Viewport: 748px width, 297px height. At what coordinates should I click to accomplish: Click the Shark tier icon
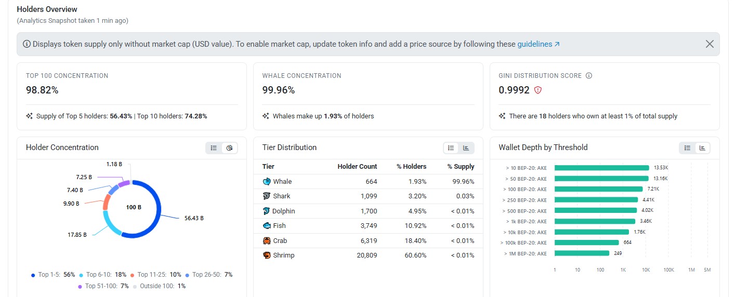267,196
